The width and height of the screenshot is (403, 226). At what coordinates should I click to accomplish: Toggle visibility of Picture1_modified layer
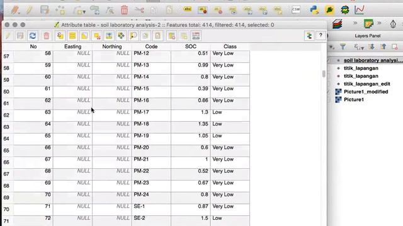click(329, 92)
